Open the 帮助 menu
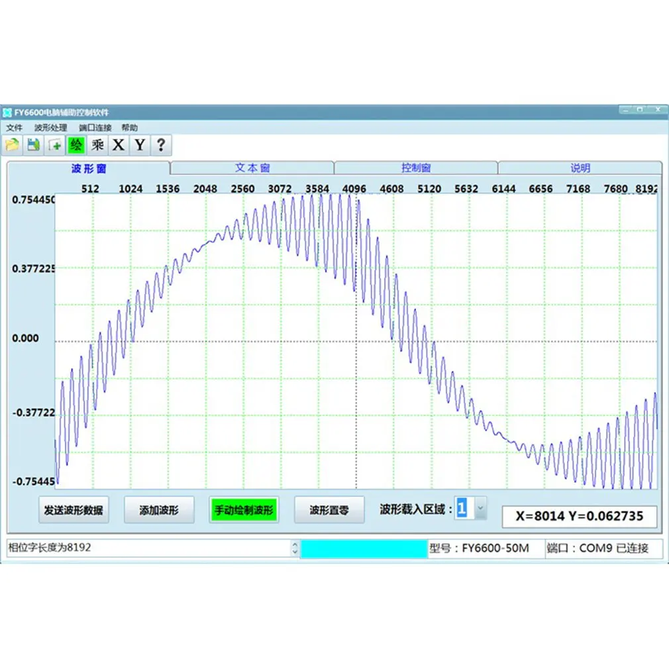Image resolution: width=669 pixels, height=669 pixels. click(129, 128)
